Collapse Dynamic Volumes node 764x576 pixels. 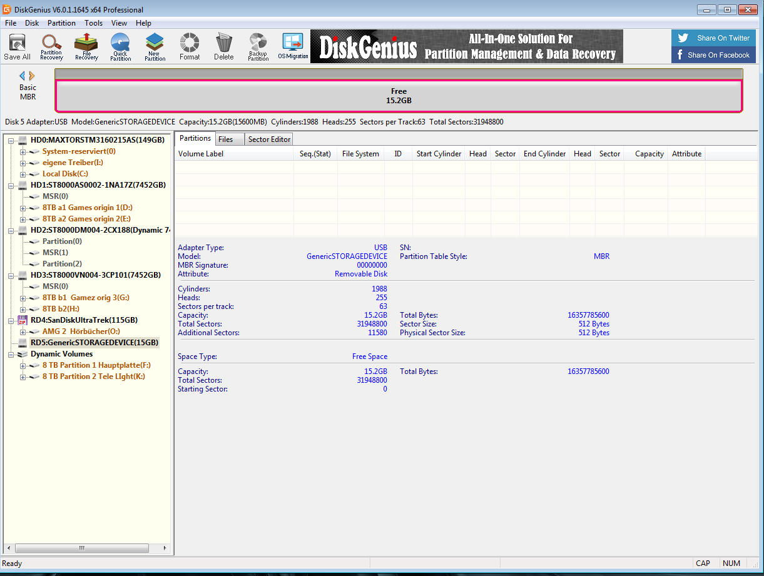11,354
